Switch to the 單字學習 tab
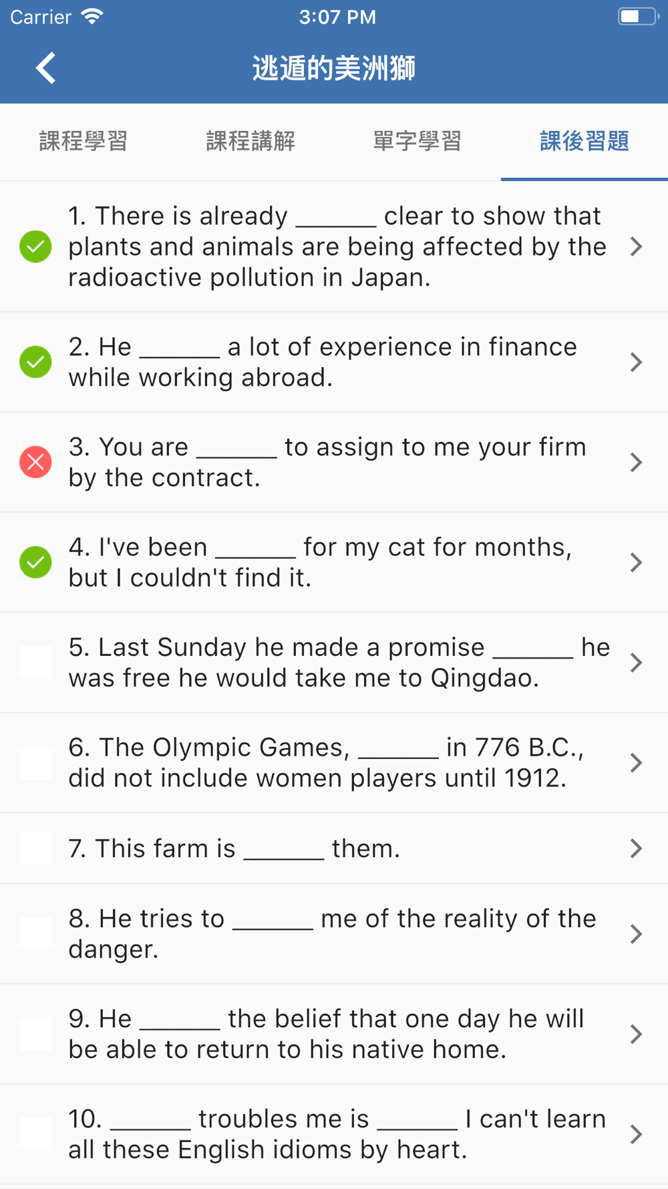This screenshot has width=668, height=1189. (x=417, y=142)
